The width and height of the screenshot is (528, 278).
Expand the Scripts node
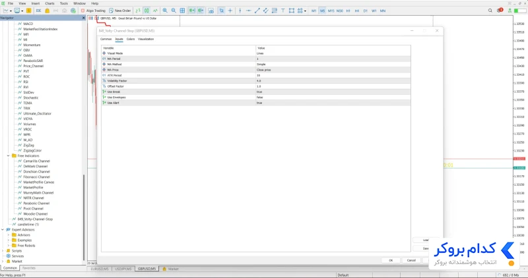(x=3, y=251)
